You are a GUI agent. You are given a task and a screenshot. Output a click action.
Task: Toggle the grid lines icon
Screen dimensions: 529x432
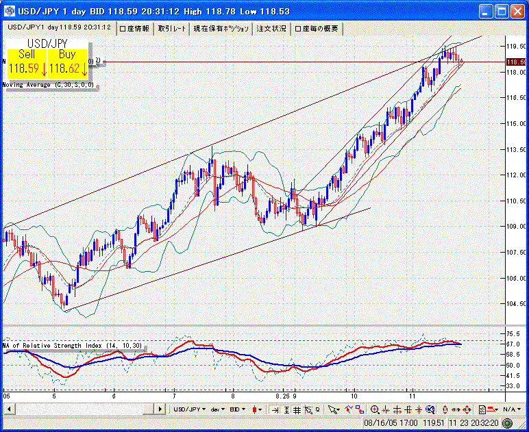[297, 409]
